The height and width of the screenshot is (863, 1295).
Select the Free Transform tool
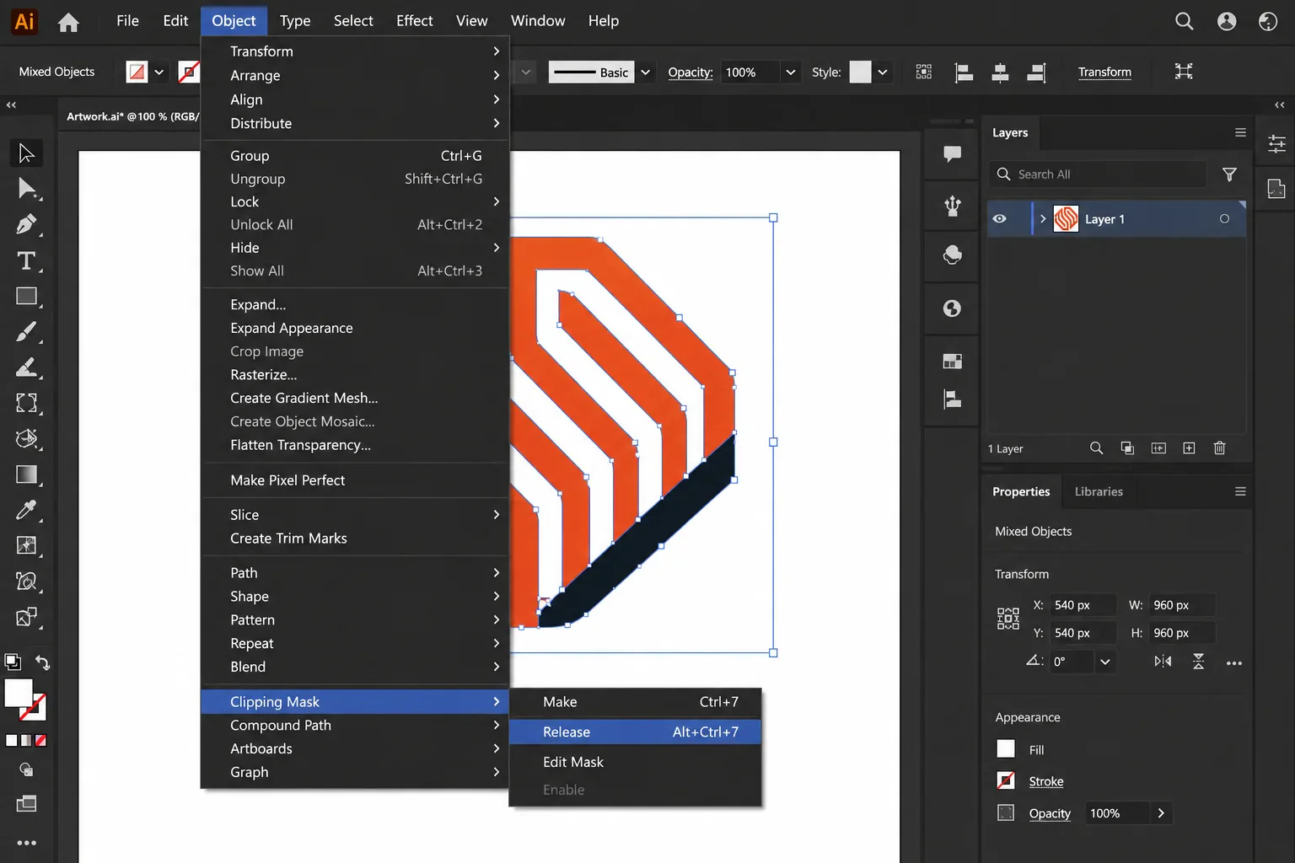pos(26,403)
